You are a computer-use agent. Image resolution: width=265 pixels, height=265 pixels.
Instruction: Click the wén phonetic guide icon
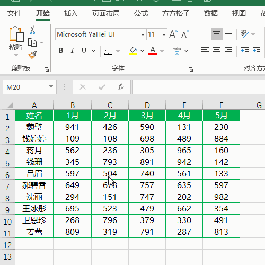pyautogui.click(x=177, y=51)
